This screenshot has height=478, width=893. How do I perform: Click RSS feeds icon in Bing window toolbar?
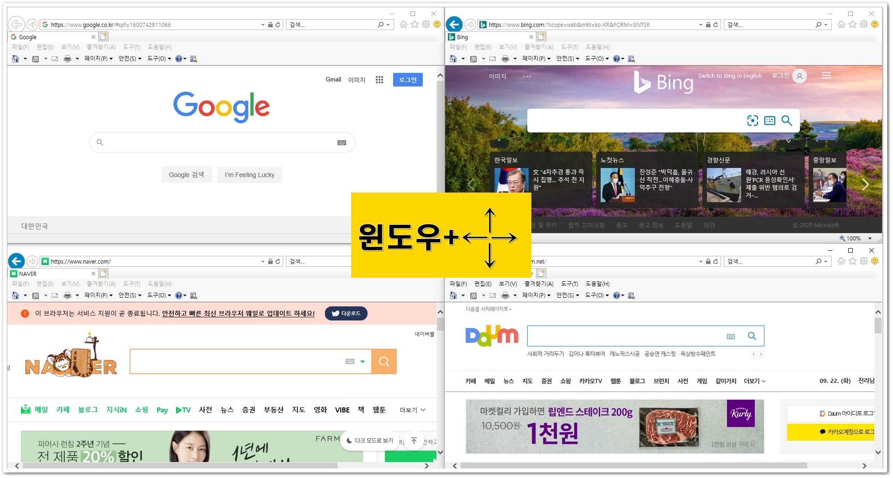click(x=473, y=59)
